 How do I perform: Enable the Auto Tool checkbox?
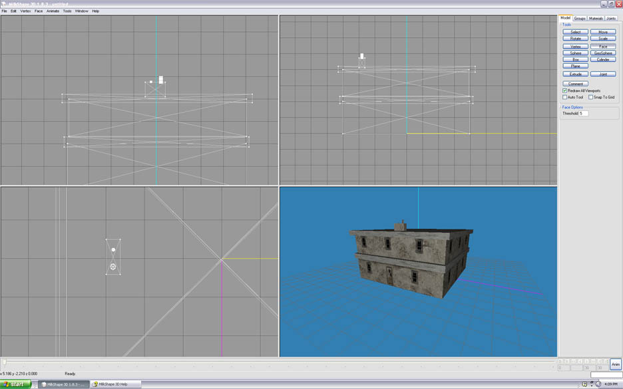[x=564, y=97]
